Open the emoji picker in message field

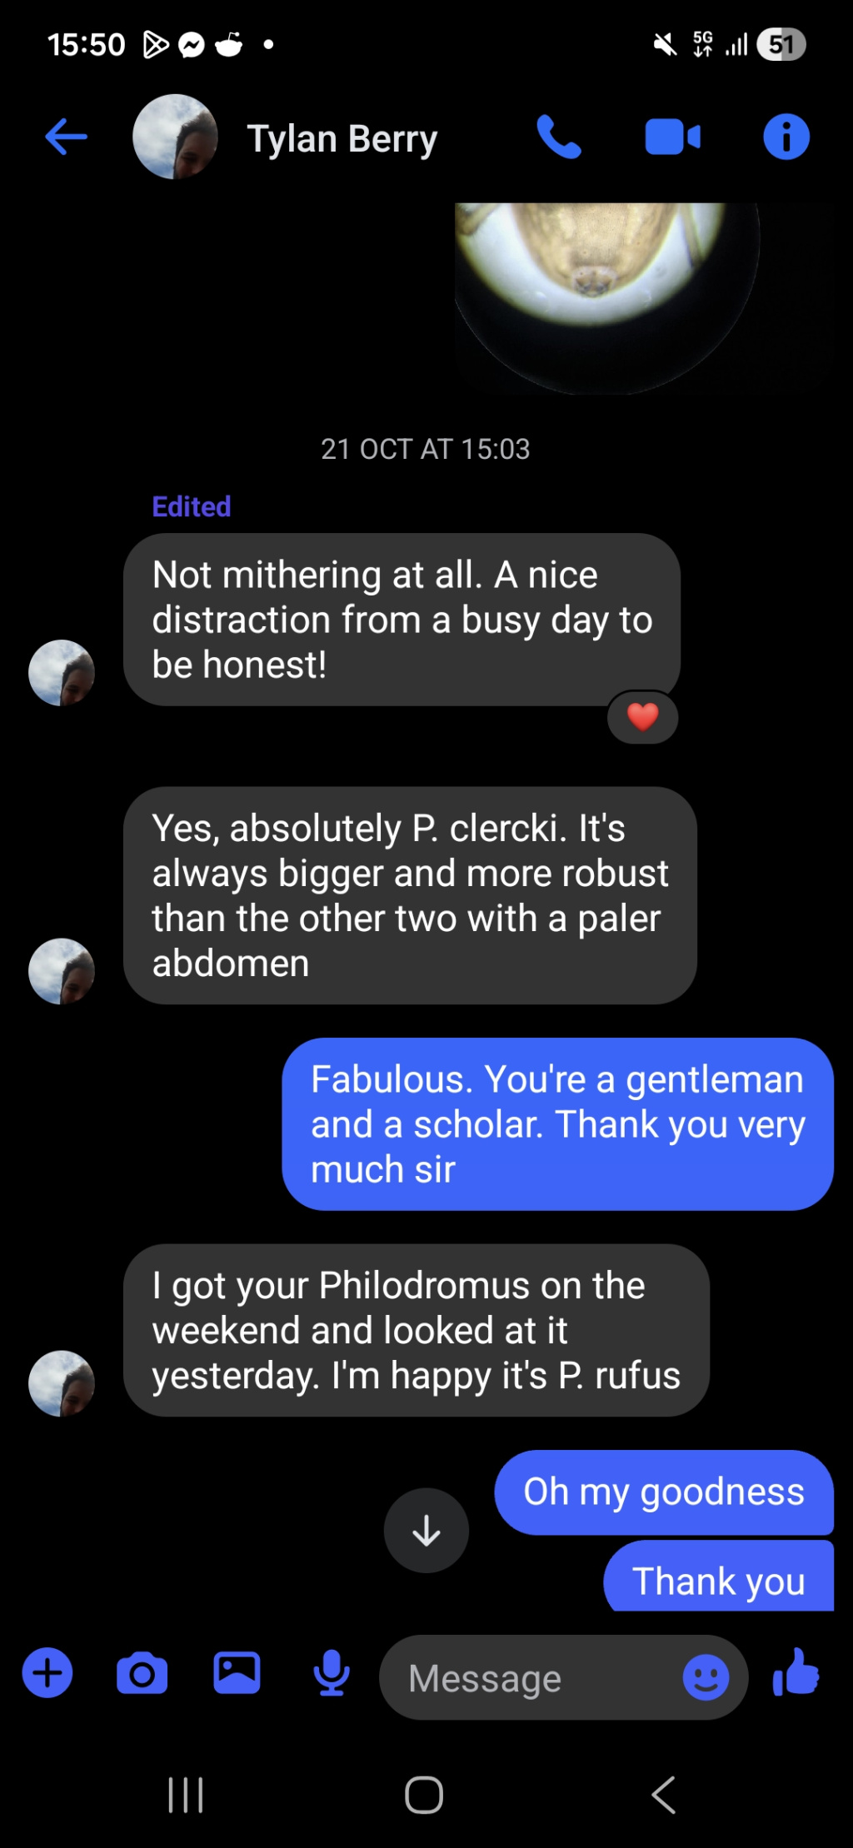[x=705, y=1676]
